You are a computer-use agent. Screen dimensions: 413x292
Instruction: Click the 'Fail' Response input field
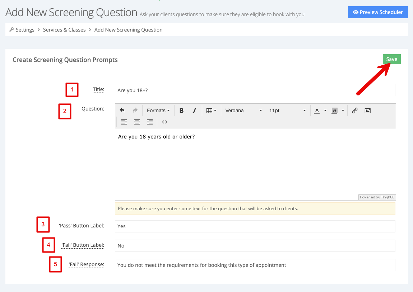coord(255,265)
